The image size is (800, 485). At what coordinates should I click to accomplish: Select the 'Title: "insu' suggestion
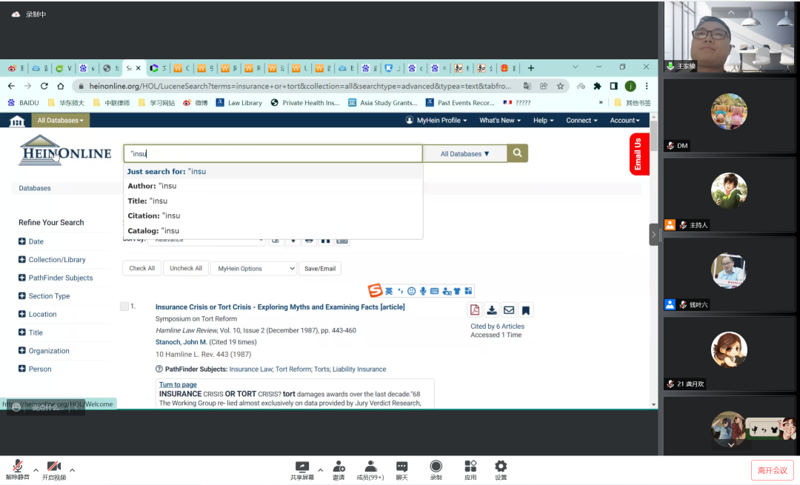click(x=273, y=201)
